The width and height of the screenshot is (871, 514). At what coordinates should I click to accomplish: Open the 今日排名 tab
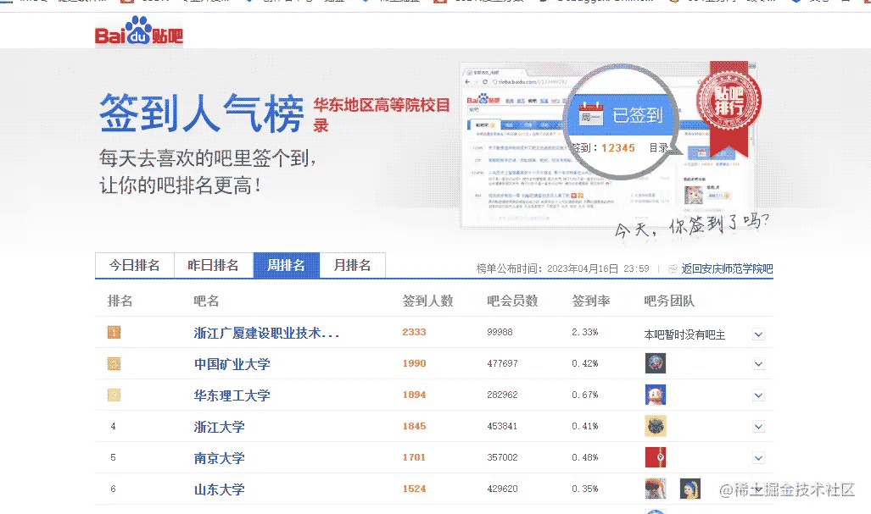135,265
